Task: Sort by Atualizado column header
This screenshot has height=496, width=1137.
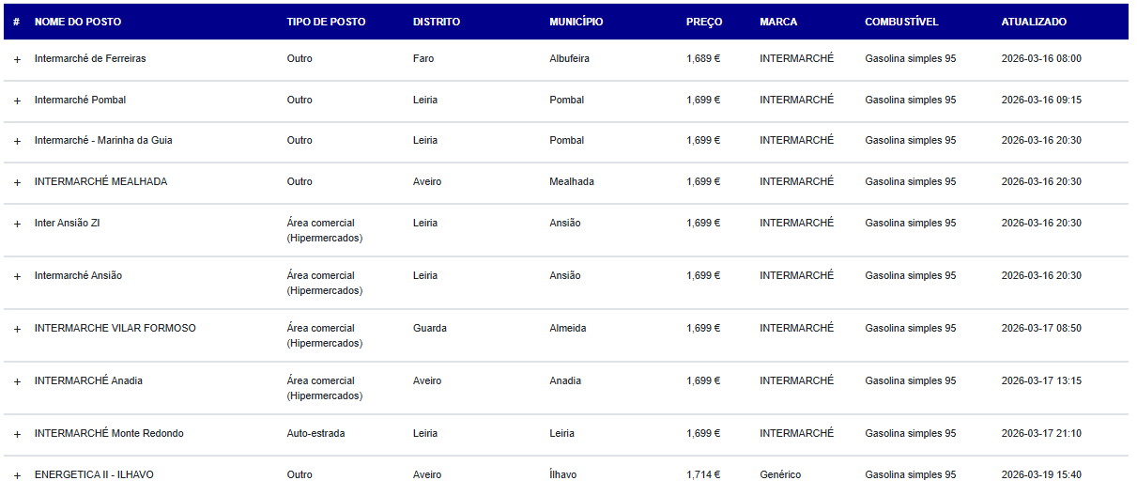Action: tap(1034, 22)
